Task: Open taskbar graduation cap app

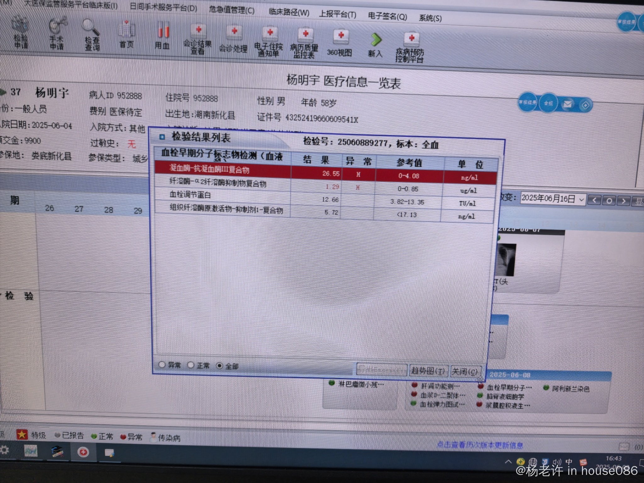Action: (x=57, y=452)
